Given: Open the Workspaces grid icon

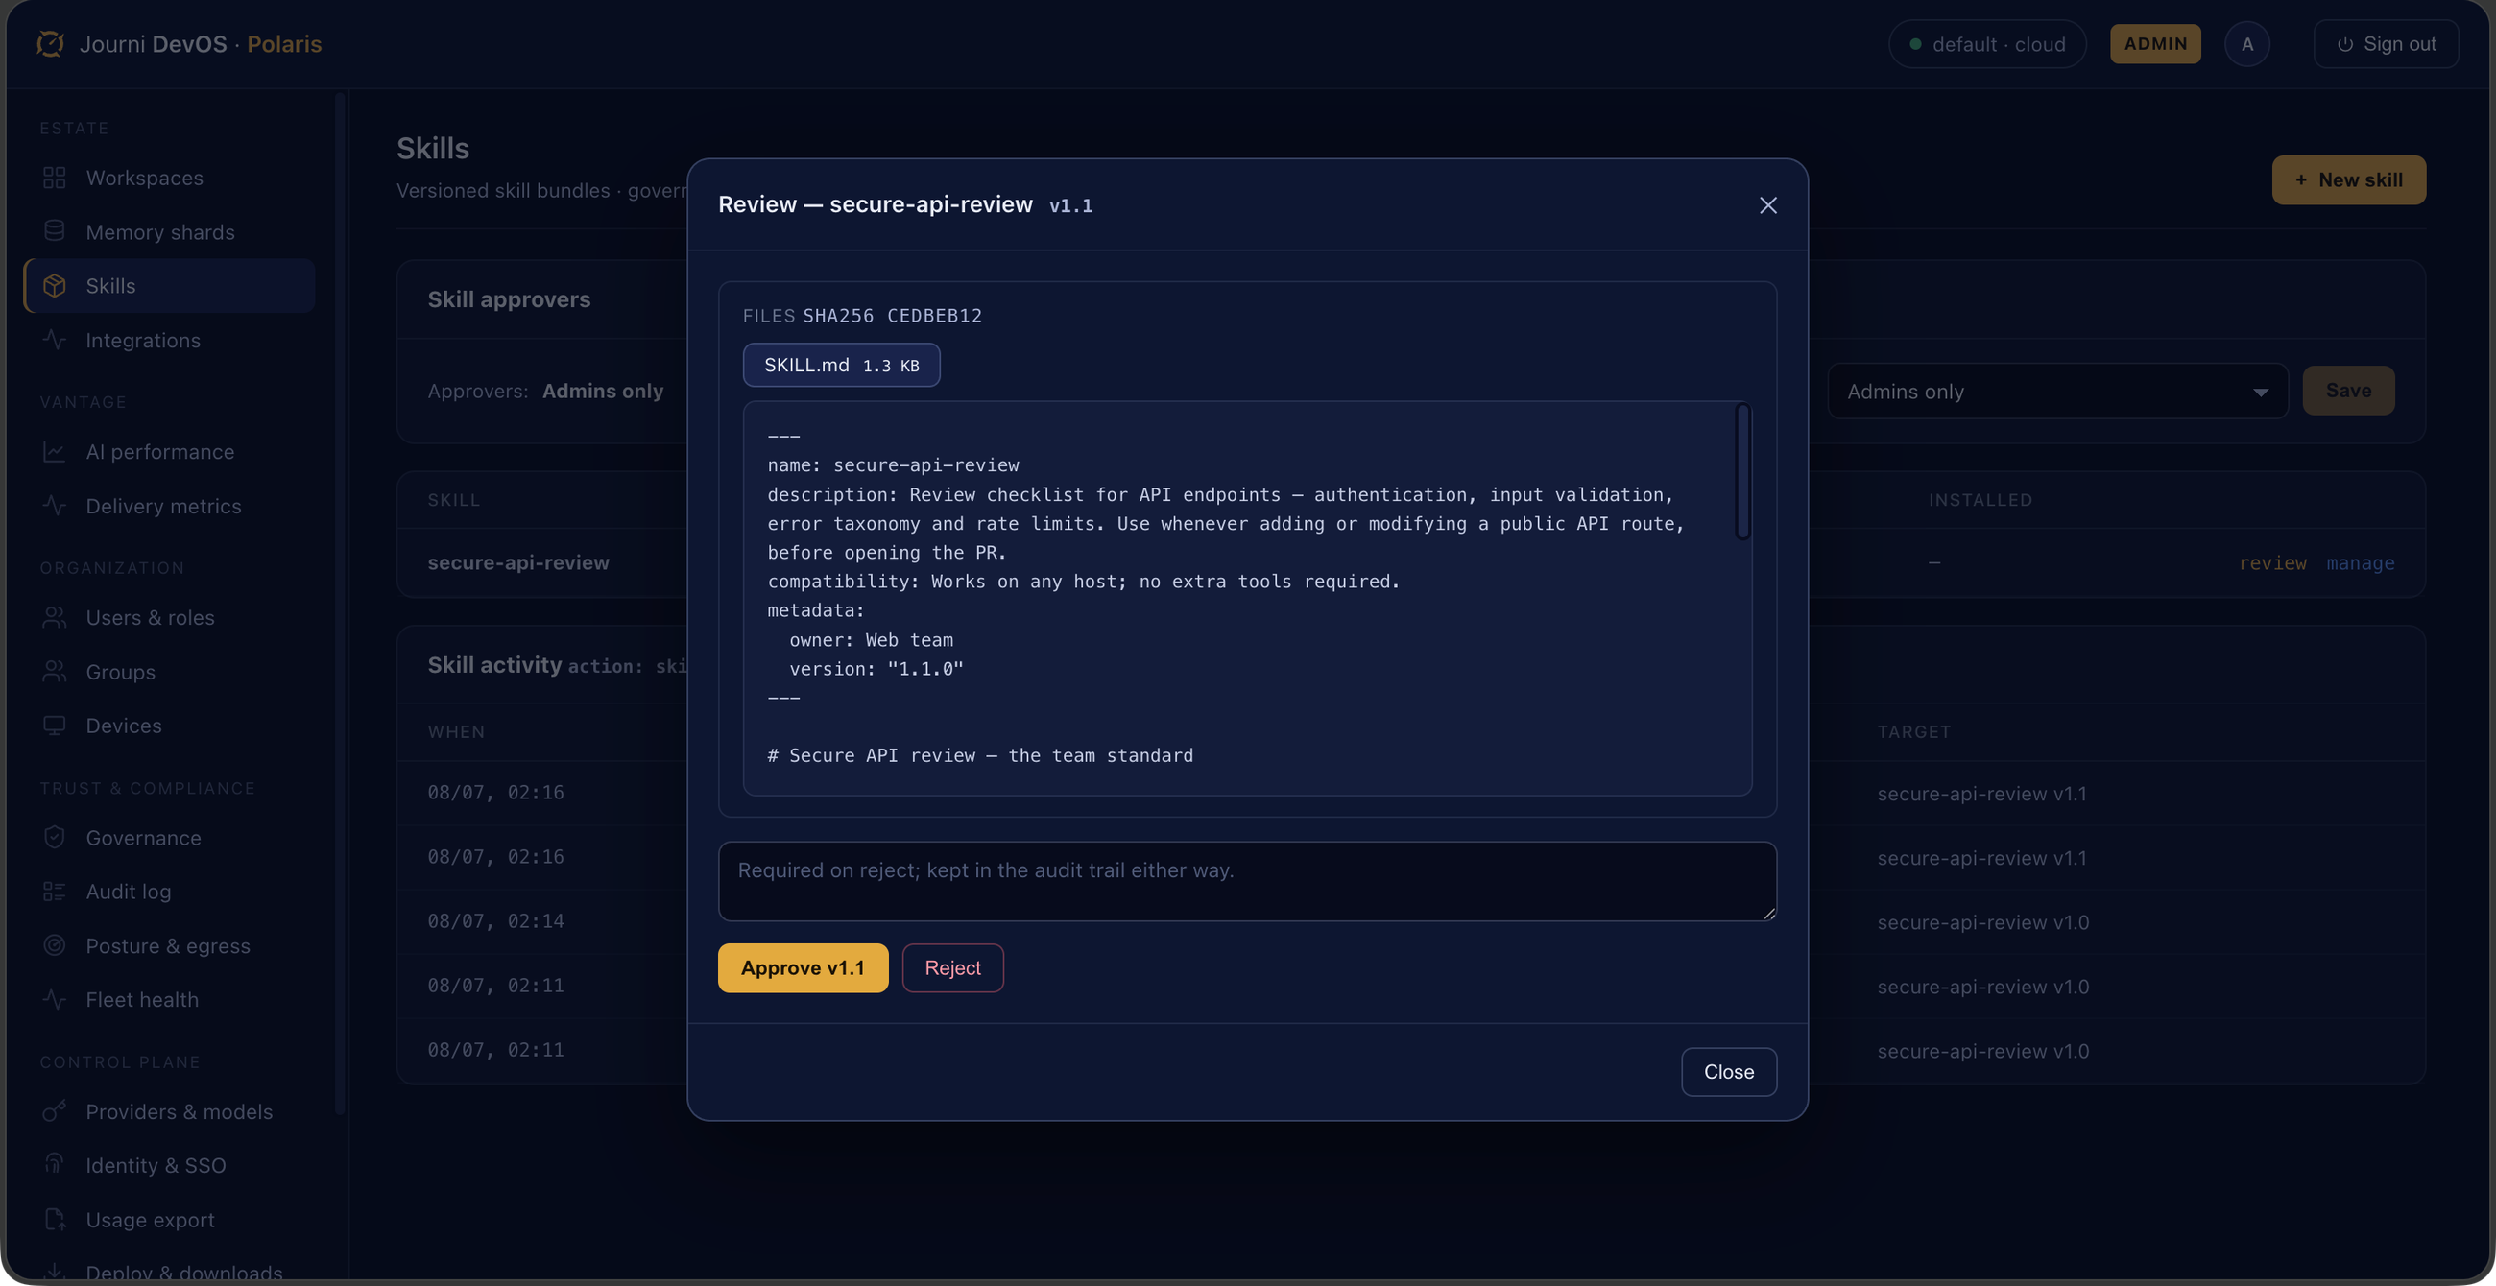Looking at the screenshot, I should [x=55, y=179].
